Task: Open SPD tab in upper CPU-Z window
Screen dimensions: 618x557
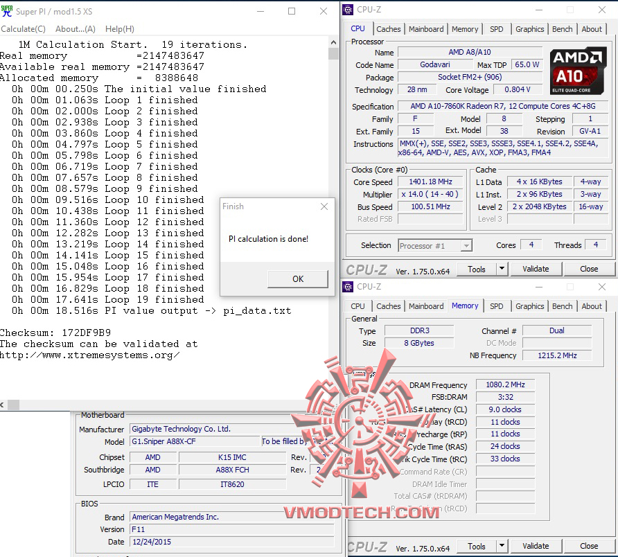Action: [x=496, y=29]
